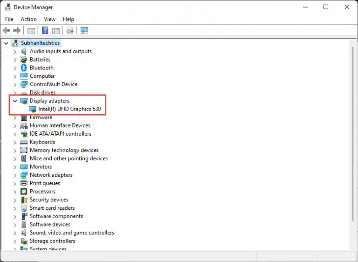Click the Processors category icon
The image size is (358, 262).
click(24, 192)
